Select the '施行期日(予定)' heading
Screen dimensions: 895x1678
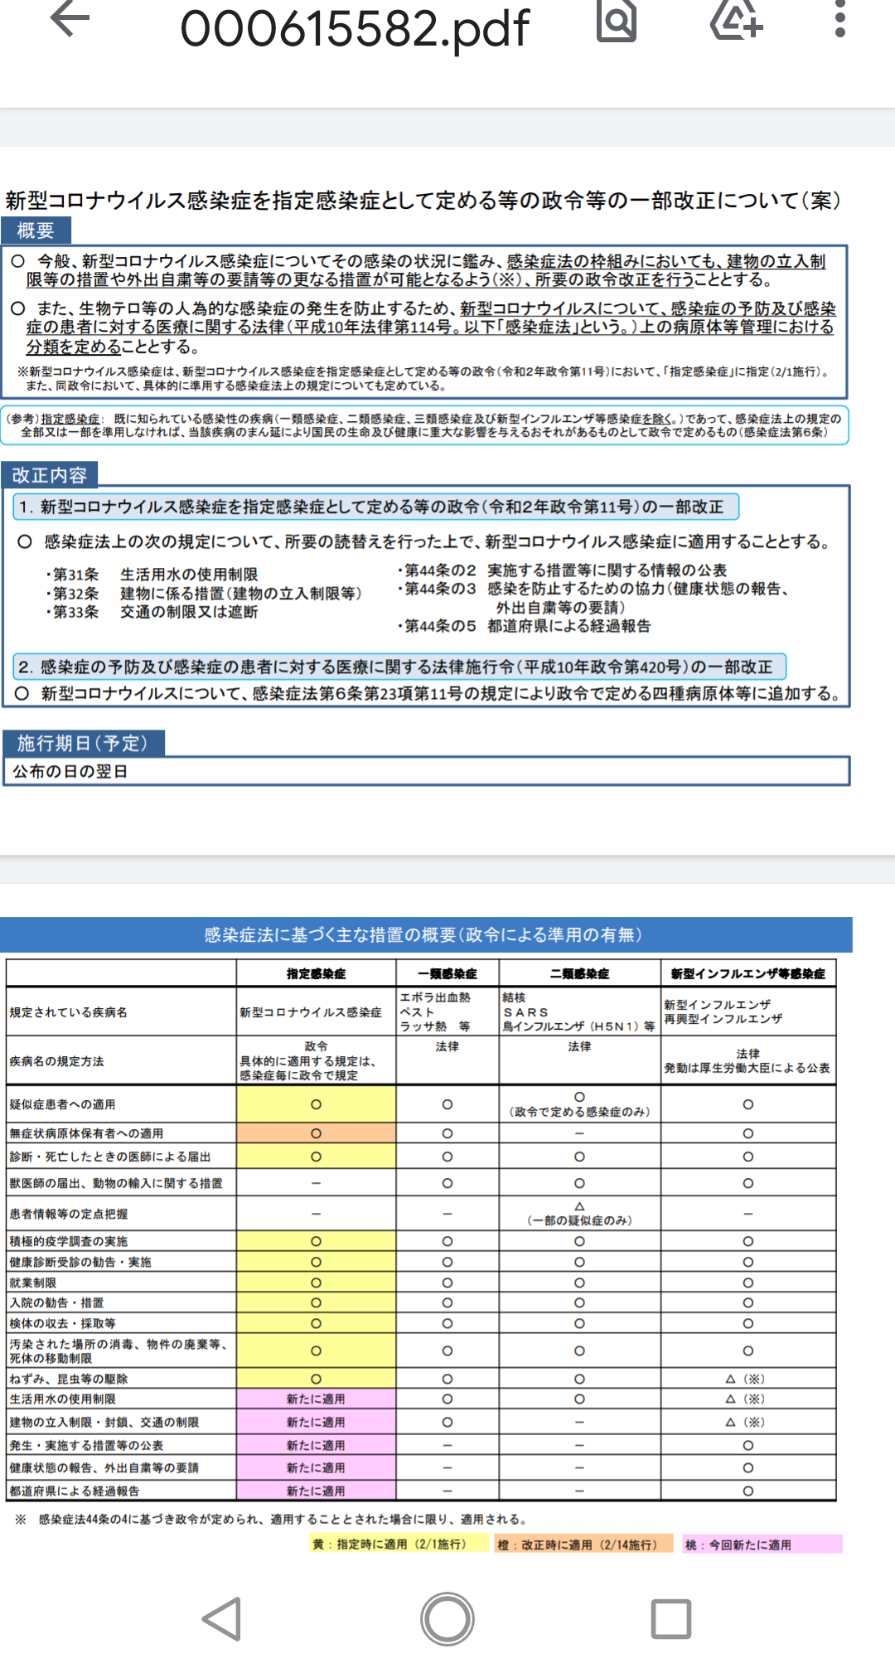pyautogui.click(x=83, y=743)
